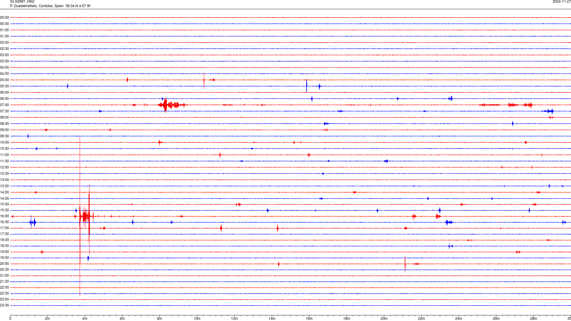This screenshot has height=321, width=571.
Task: Select the 07:00 time row label
Action: (x=4, y=105)
